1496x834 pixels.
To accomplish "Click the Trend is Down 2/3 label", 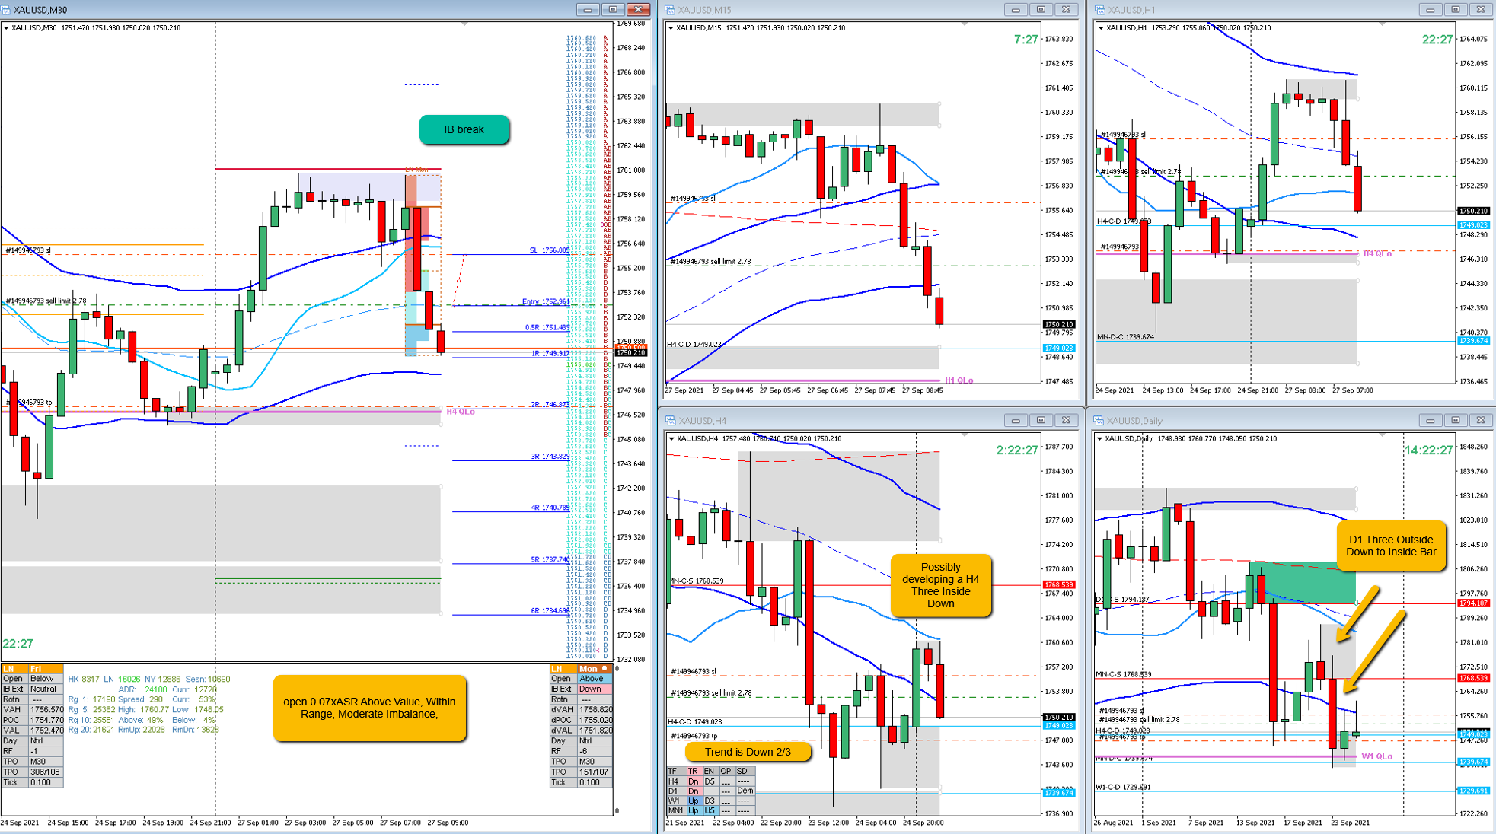I will [748, 752].
